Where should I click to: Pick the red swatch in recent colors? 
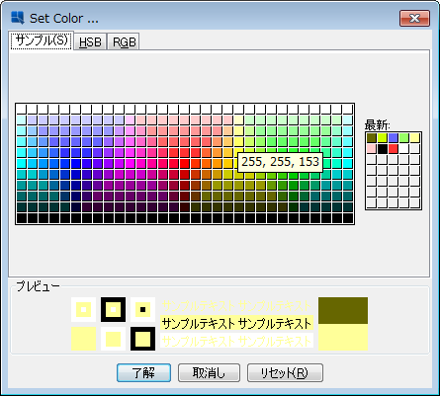(394, 149)
